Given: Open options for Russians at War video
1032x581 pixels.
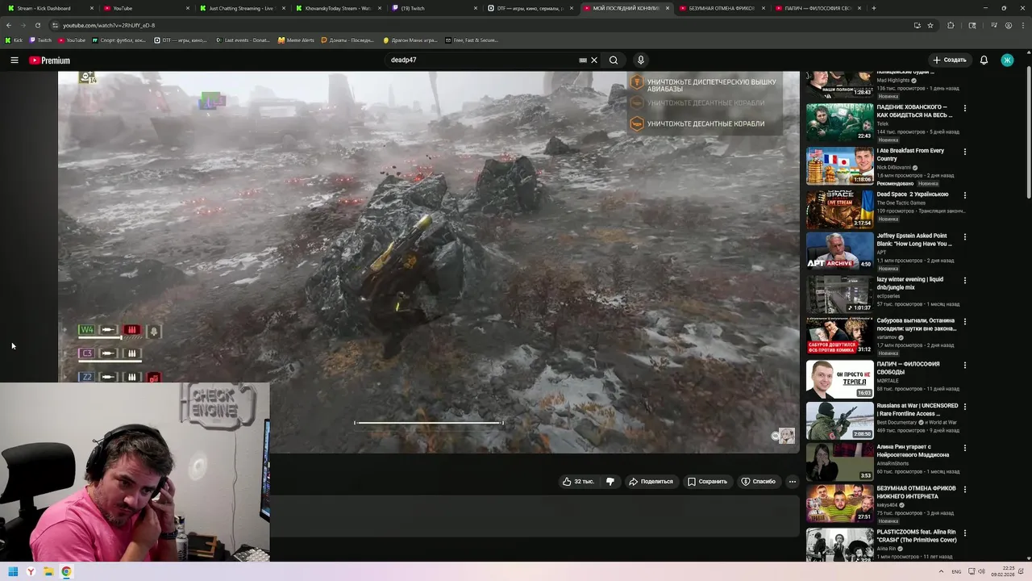Looking at the screenshot, I should pyautogui.click(x=965, y=407).
